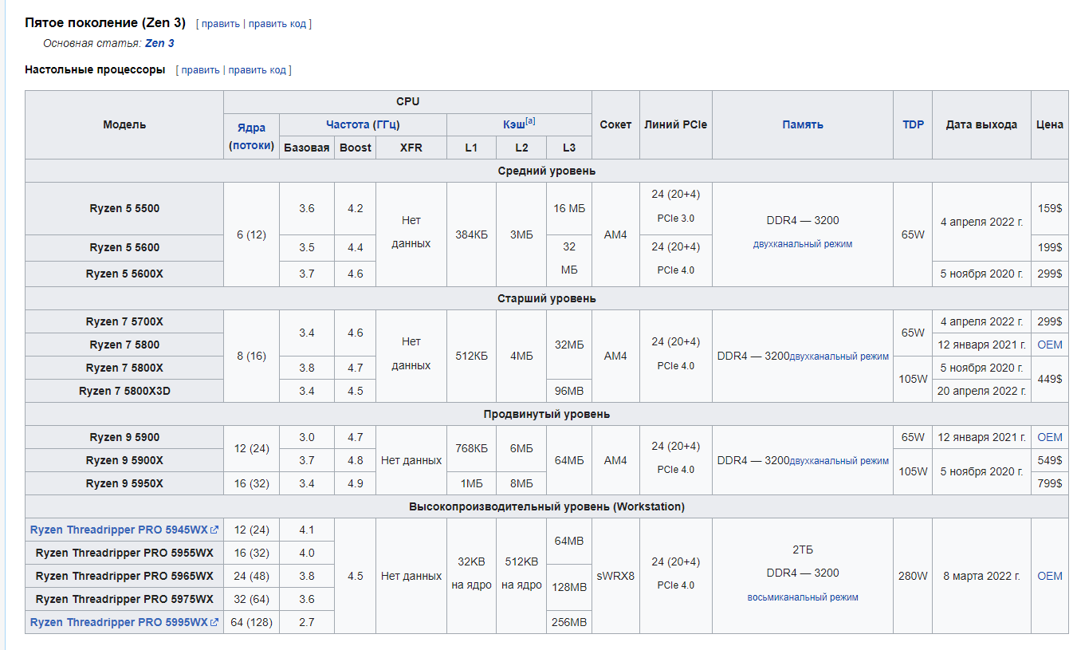Click the sWRX8 socket cell

point(615,576)
